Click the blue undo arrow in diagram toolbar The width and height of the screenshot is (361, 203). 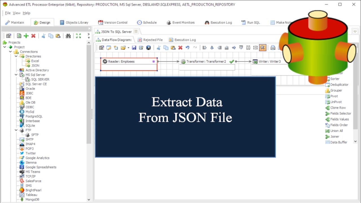188,48
